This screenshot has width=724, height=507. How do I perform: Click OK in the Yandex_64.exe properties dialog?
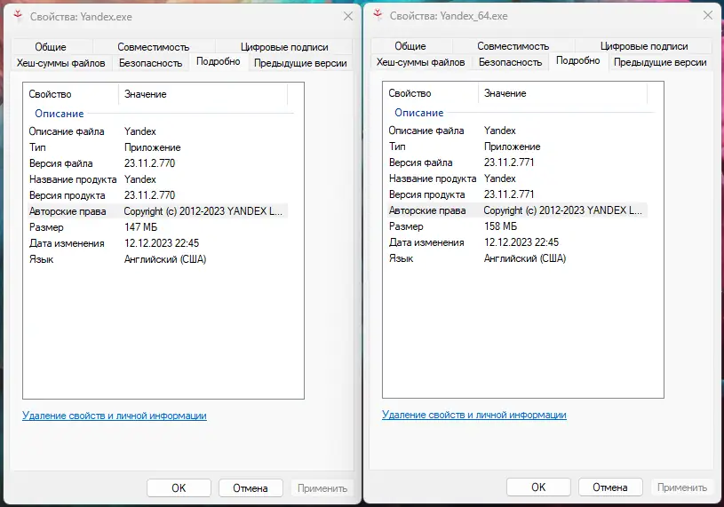(x=538, y=487)
